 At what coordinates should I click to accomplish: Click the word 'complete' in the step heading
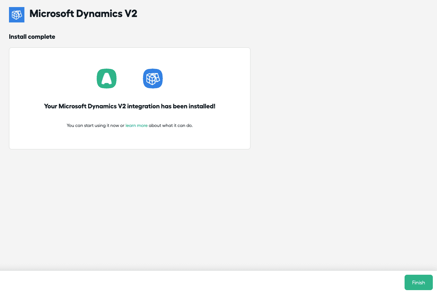[x=41, y=37]
